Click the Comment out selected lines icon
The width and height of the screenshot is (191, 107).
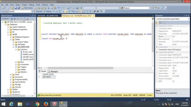[87, 11]
